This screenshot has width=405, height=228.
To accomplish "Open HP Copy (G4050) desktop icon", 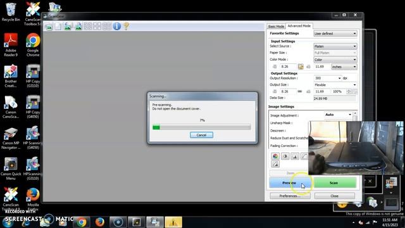I will [x=33, y=107].
